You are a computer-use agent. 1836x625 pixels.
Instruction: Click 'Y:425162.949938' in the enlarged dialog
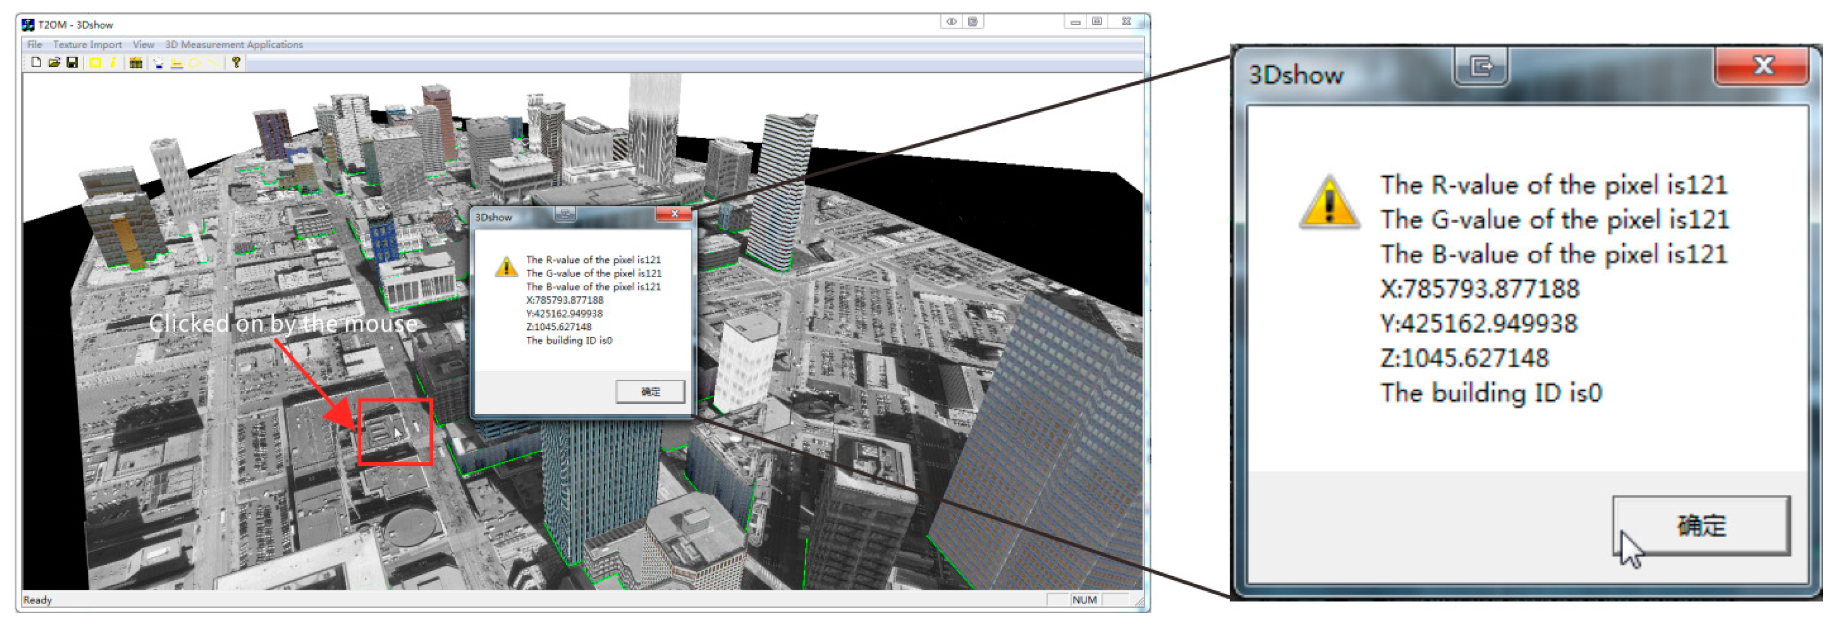click(x=1479, y=323)
